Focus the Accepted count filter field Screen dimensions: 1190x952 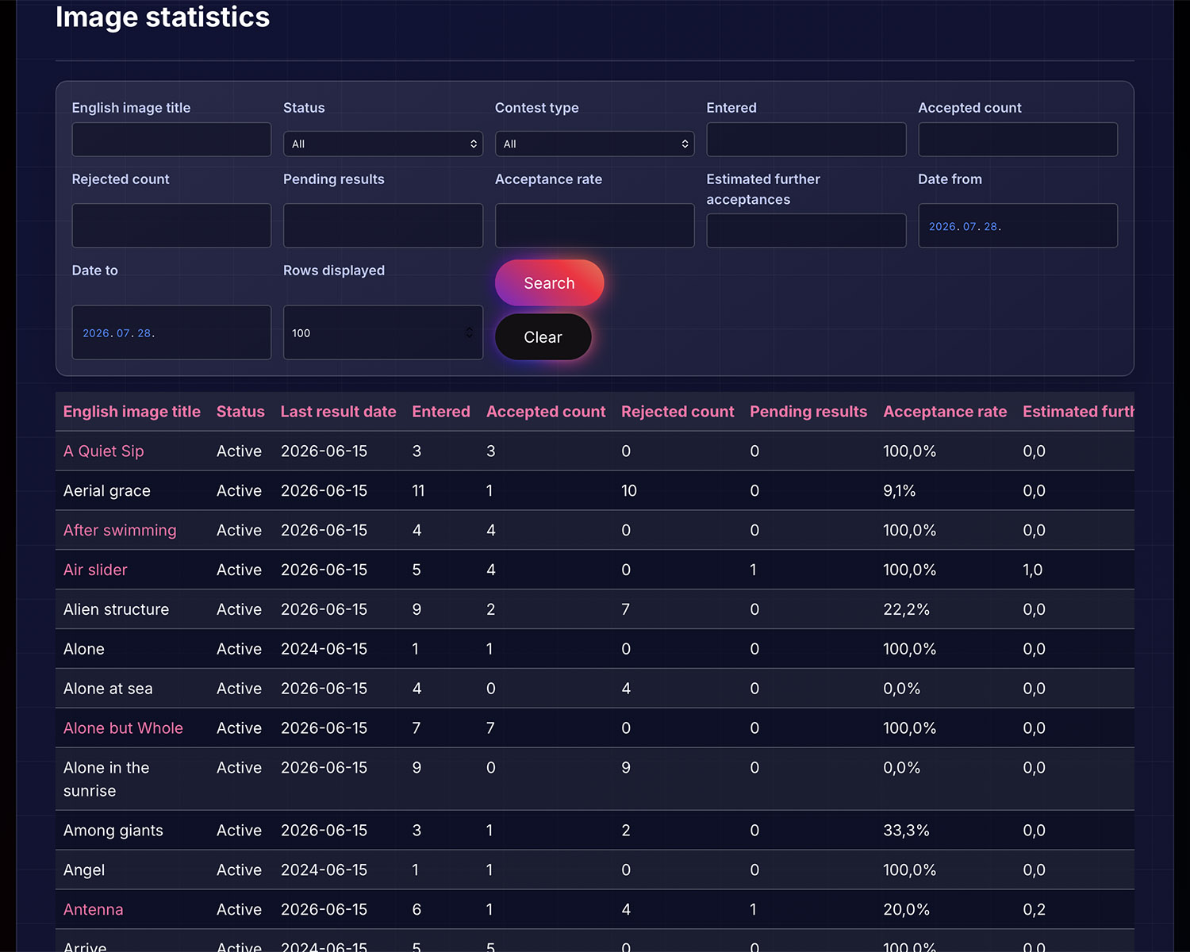1018,140
